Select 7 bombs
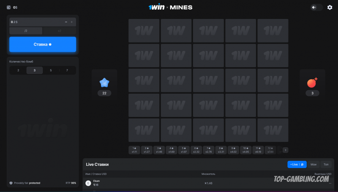The height and width of the screenshot is (192, 338). [67, 70]
